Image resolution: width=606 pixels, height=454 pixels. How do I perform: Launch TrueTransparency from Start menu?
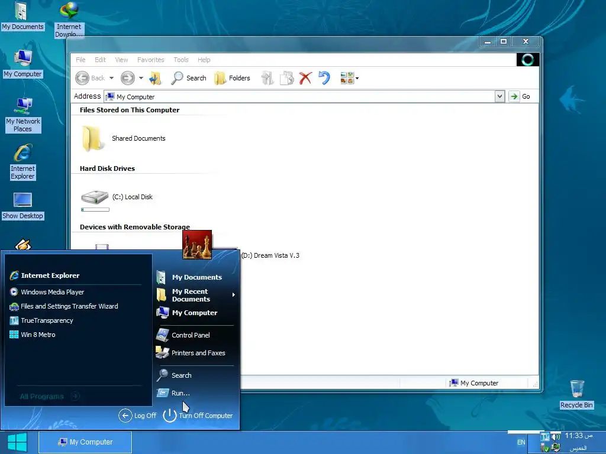click(41, 320)
